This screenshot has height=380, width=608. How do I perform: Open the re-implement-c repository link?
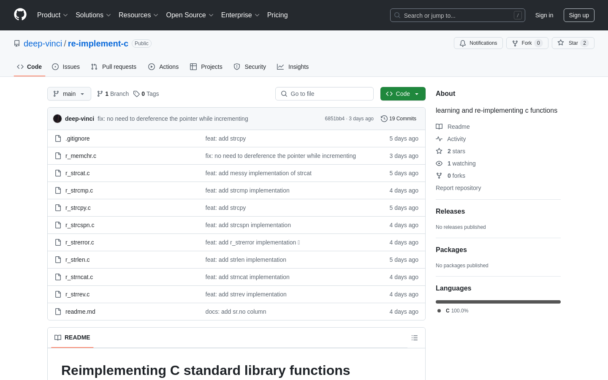point(98,43)
